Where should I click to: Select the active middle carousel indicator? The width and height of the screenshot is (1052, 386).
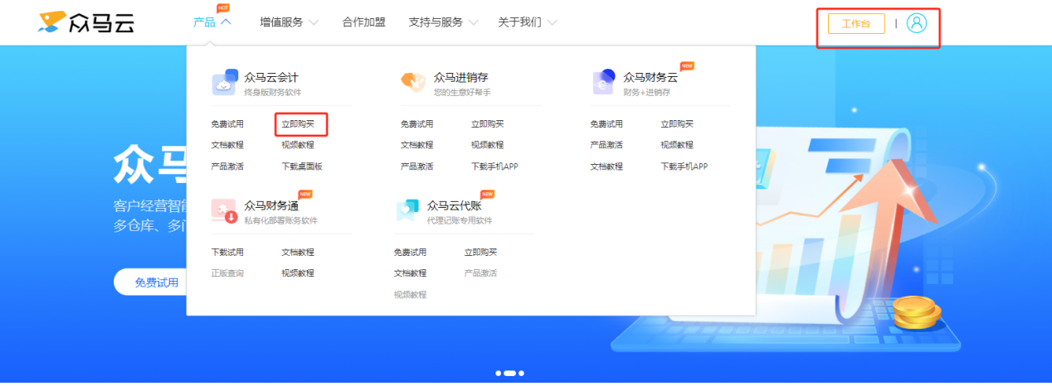tap(510, 374)
